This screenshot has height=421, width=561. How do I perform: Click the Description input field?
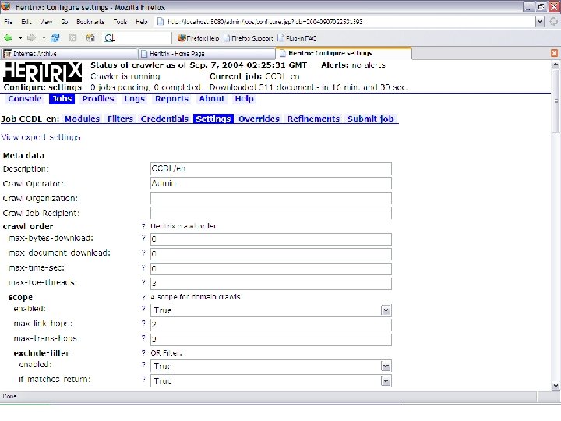(271, 168)
